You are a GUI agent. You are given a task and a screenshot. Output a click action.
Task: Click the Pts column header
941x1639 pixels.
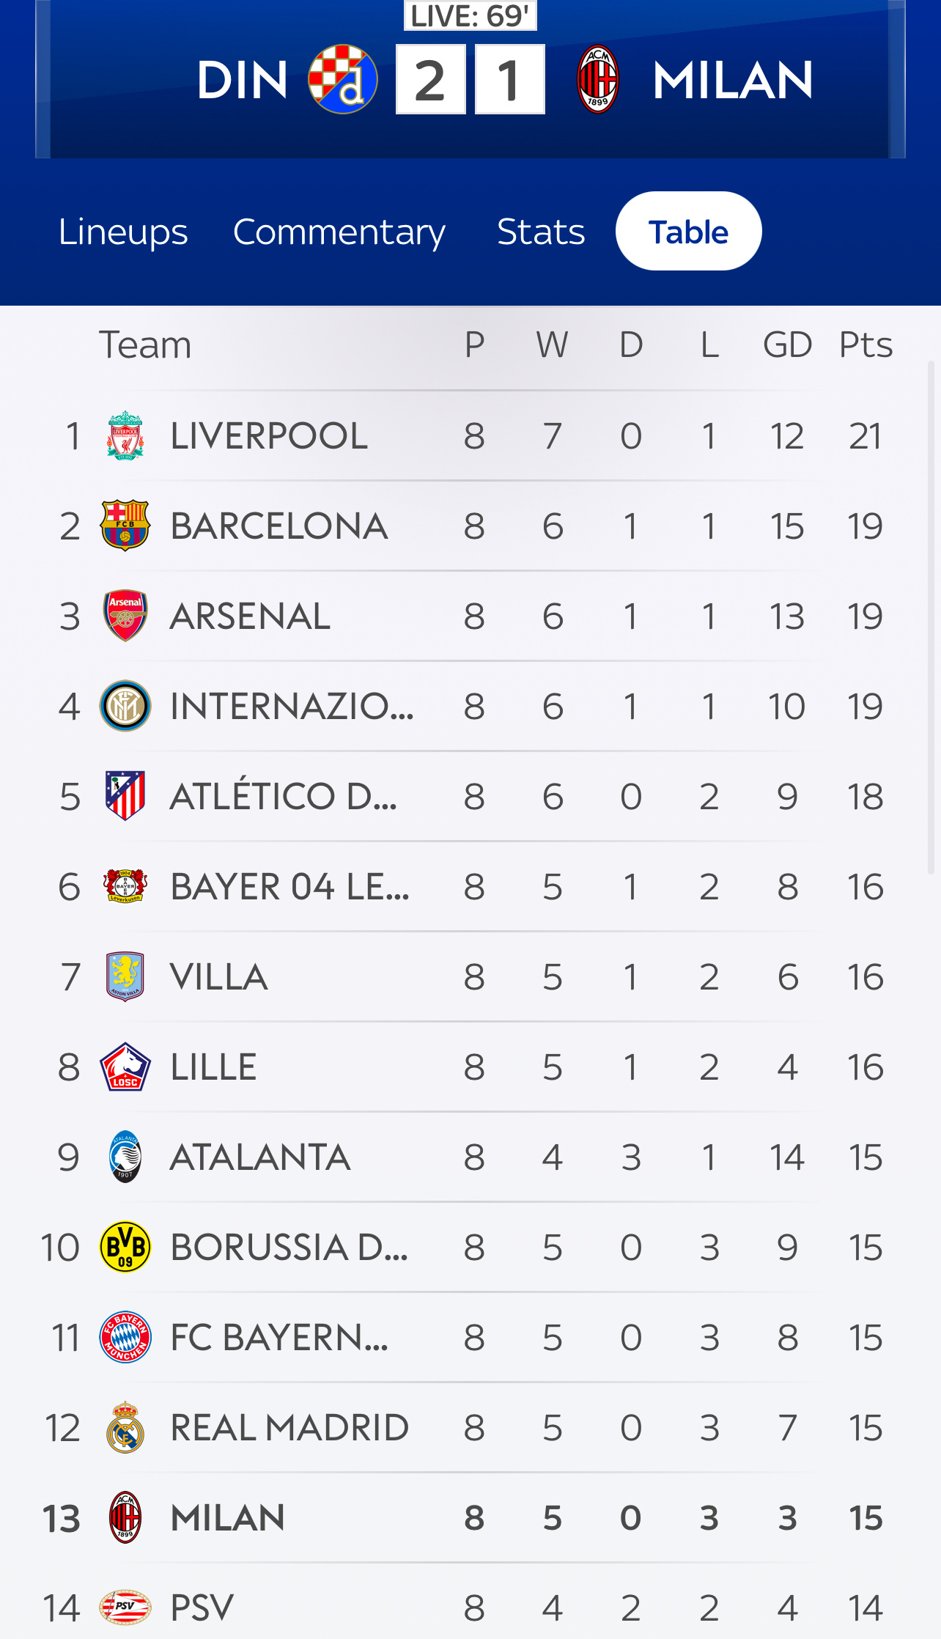click(x=866, y=345)
